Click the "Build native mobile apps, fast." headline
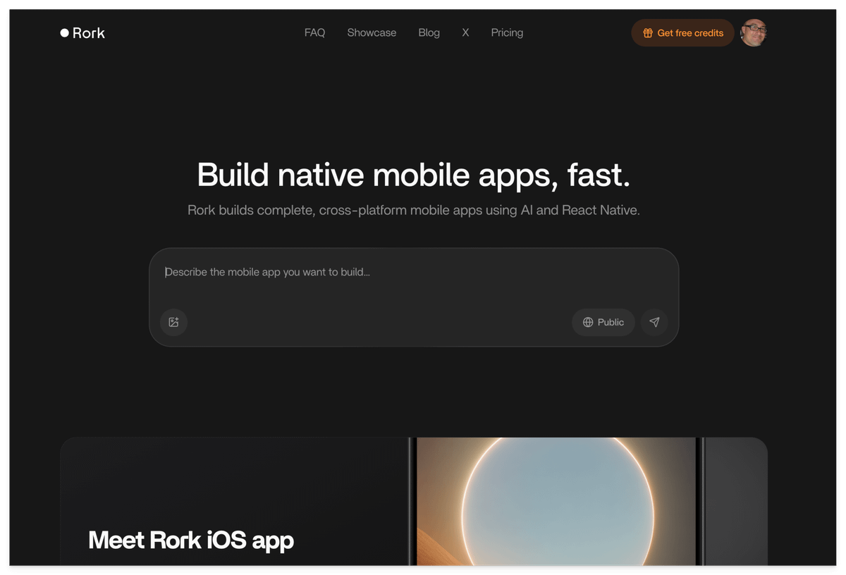Viewport: 846px width, 575px height. point(413,175)
